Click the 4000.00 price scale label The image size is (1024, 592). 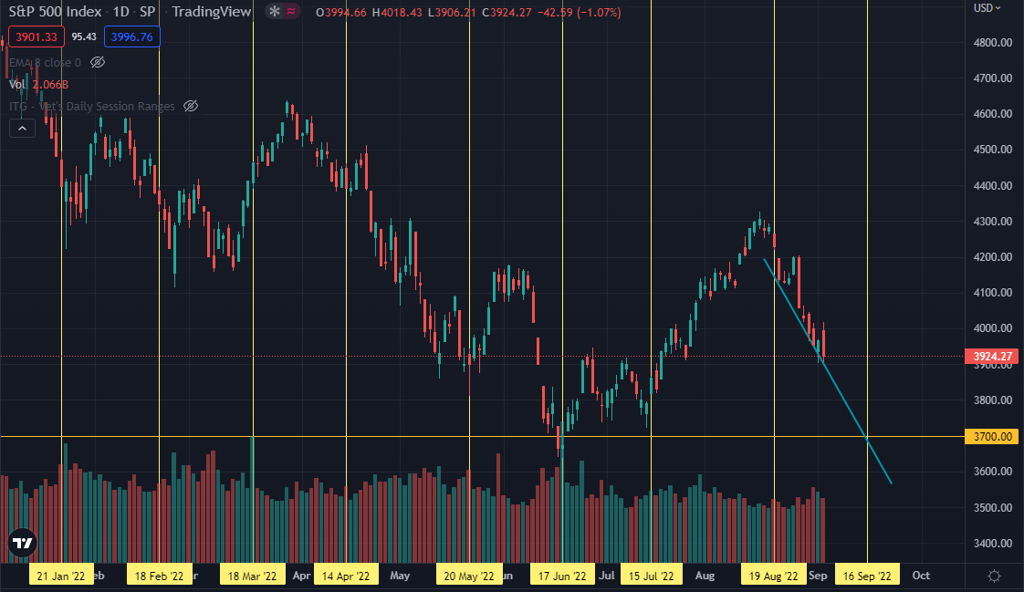coord(993,328)
